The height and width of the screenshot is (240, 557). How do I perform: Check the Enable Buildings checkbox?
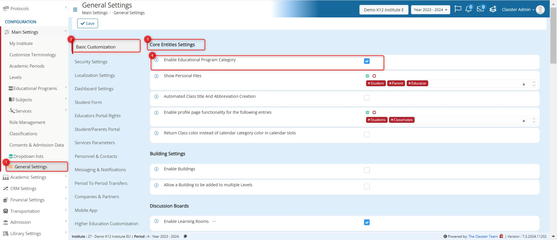pyautogui.click(x=367, y=170)
